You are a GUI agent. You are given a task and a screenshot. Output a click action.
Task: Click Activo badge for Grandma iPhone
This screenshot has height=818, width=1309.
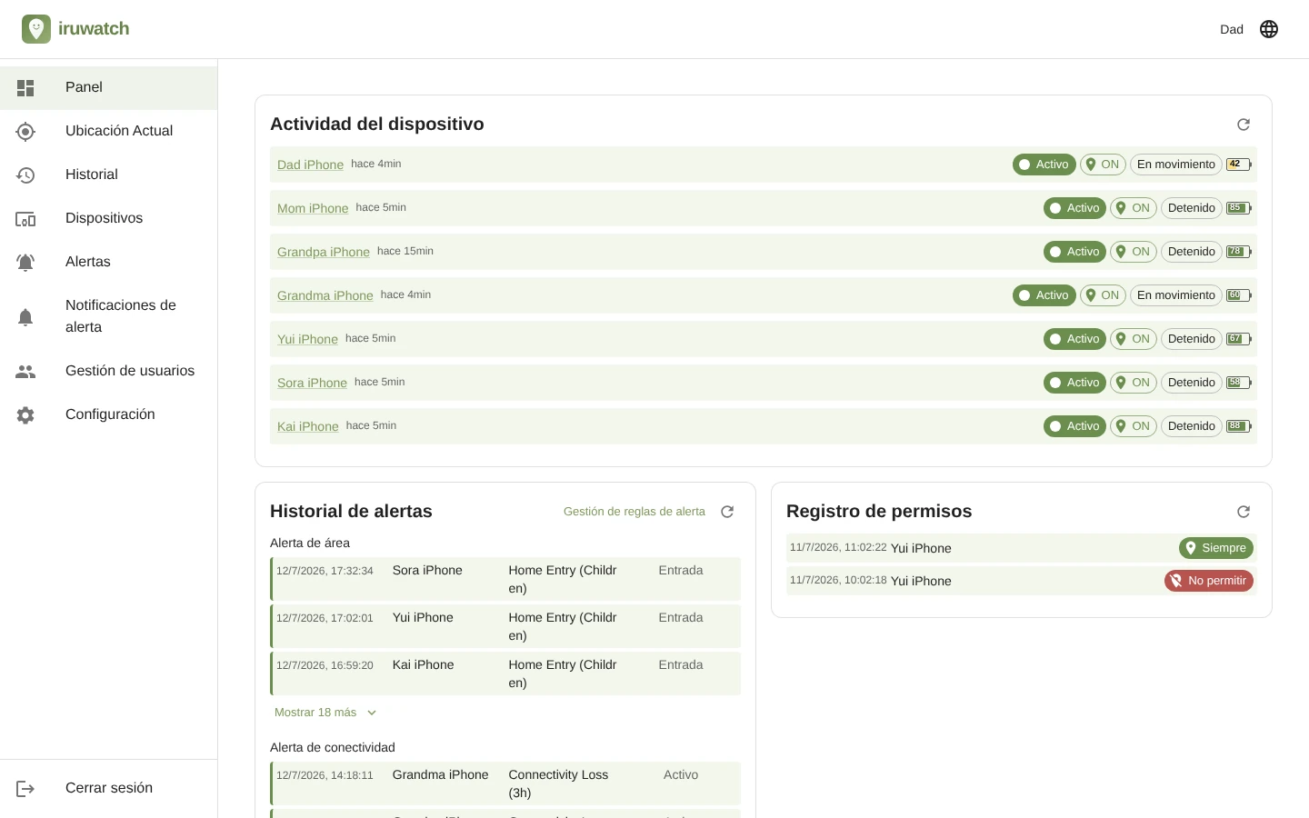point(1044,295)
